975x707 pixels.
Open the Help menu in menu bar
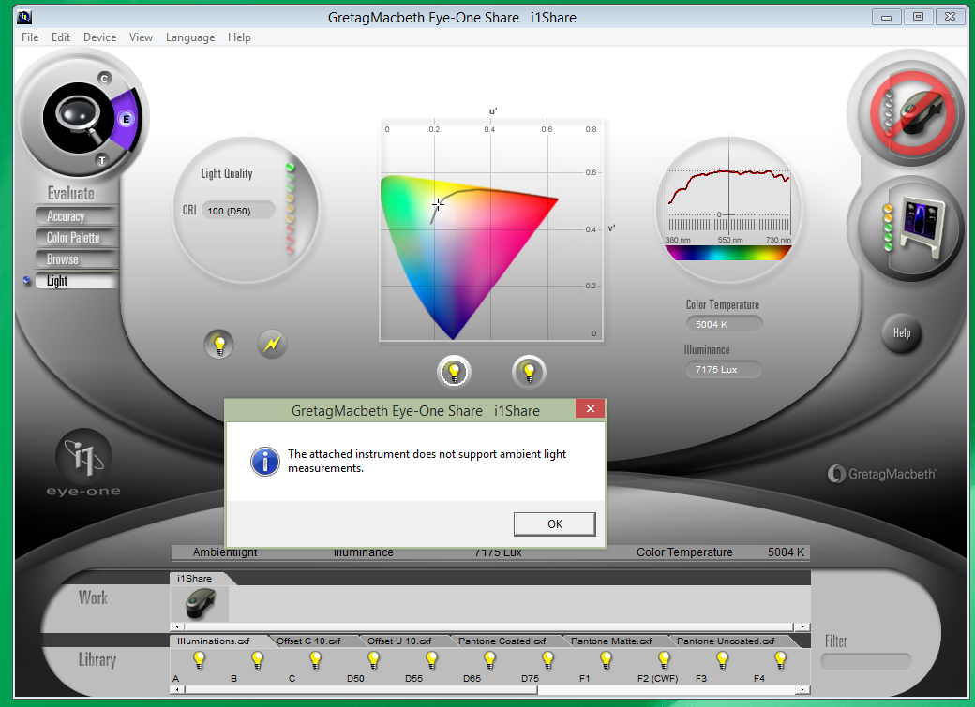[x=239, y=37]
